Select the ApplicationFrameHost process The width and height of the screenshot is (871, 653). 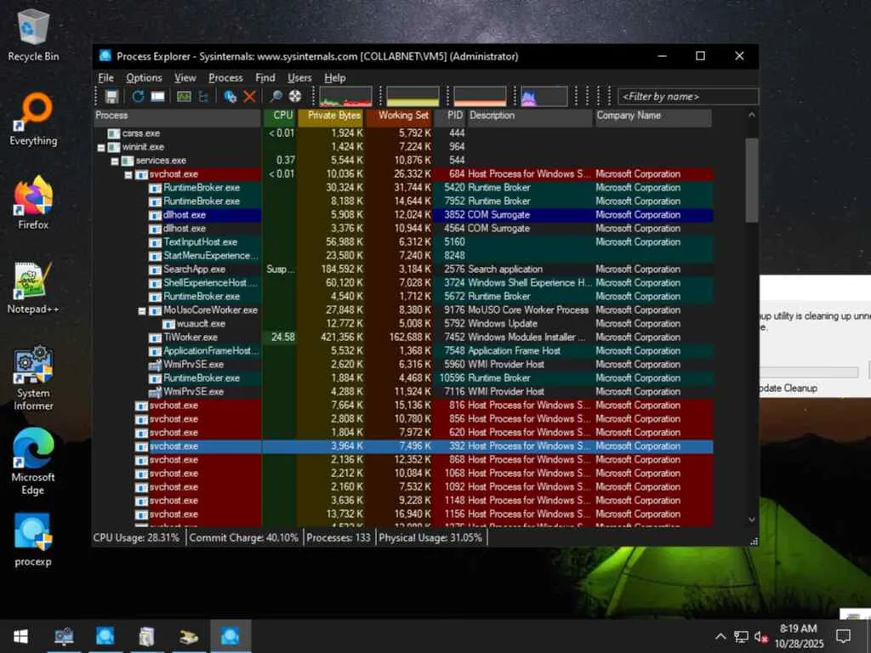pos(402,351)
